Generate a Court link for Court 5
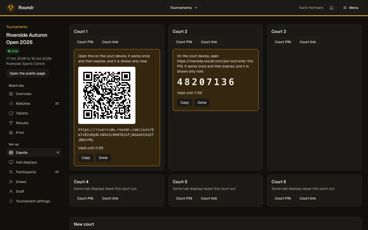Screen dimensions: 368x230 coord(209,198)
